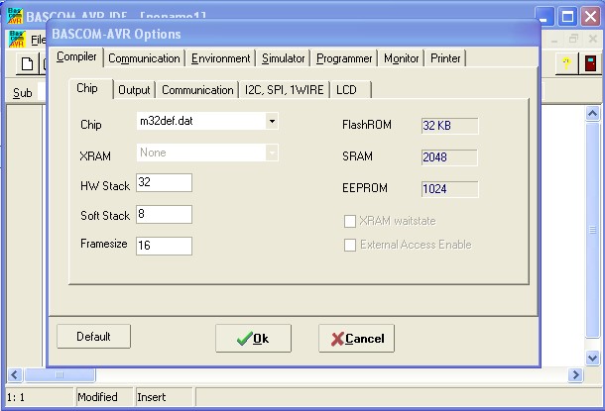Click the BASCOM-AVR title bar application icon
The width and height of the screenshot is (605, 411).
click(15, 16)
